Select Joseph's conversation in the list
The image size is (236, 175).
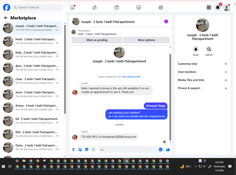tap(32, 28)
